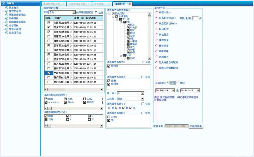Open 批发店导航 in the navigation tree
254x157 pixels.
[15, 33]
